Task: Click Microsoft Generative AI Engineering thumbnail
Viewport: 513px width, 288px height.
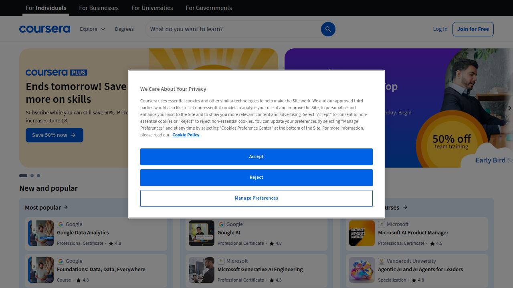Action: pyautogui.click(x=202, y=270)
